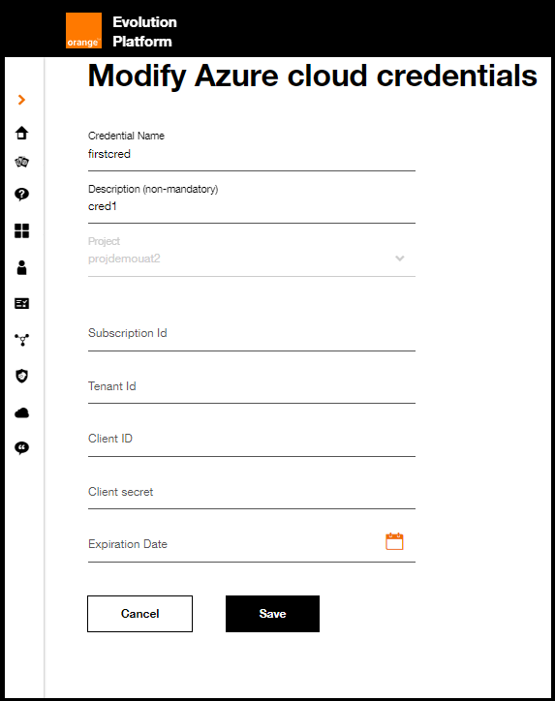
Task: Click the user profile icon in sidebar
Action: 21,267
